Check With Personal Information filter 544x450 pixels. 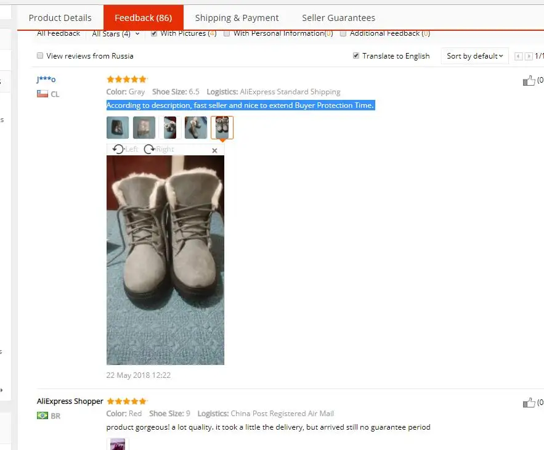(227, 33)
